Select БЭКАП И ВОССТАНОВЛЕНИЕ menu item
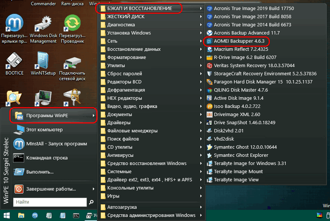Image resolution: width=330 pixels, height=221 pixels. click(151, 8)
